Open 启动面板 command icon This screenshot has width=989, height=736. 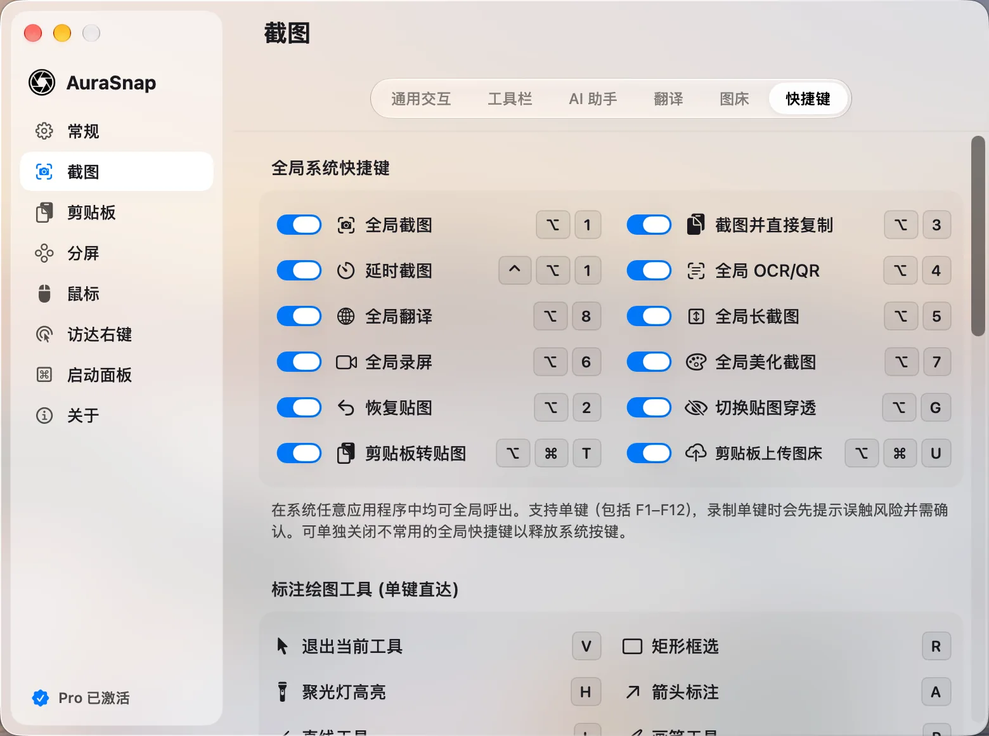point(44,375)
